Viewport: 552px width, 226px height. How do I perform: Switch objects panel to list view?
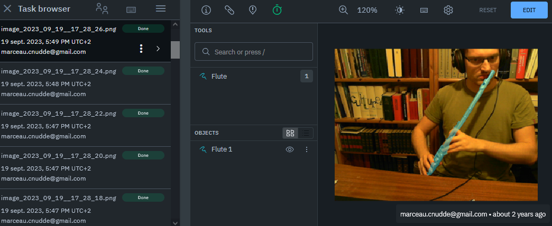tap(306, 133)
